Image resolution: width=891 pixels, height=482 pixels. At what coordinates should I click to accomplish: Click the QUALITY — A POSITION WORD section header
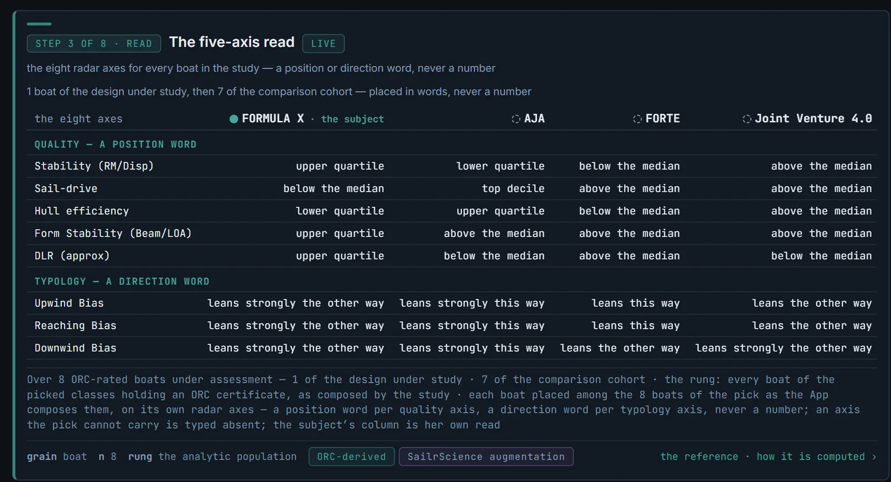click(x=115, y=145)
